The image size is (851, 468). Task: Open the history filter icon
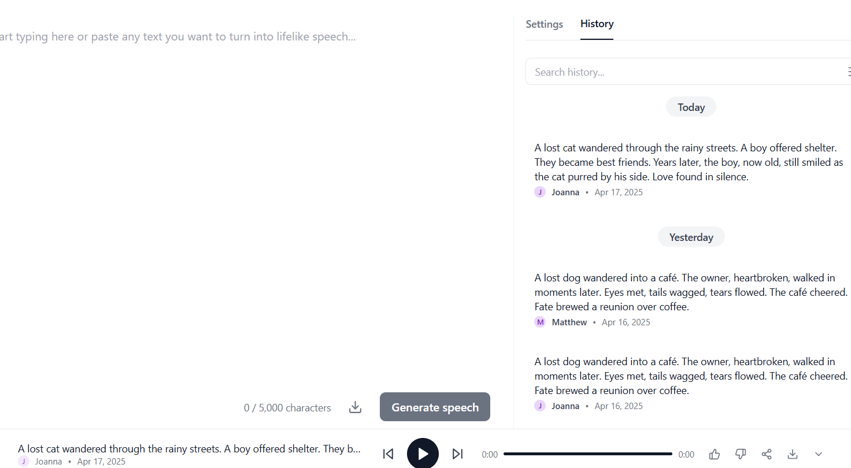848,72
